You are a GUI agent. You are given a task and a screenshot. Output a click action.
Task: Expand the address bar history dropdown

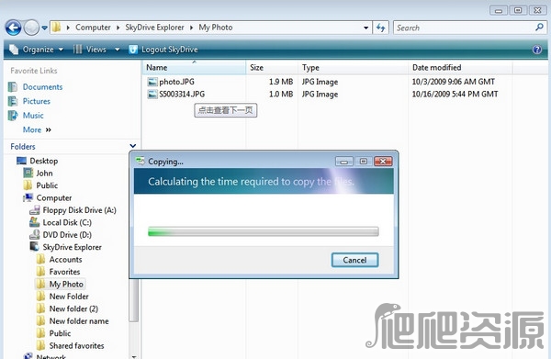click(x=365, y=28)
